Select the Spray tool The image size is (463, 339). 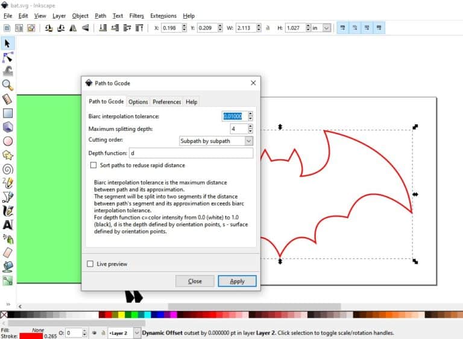pyautogui.click(x=7, y=239)
